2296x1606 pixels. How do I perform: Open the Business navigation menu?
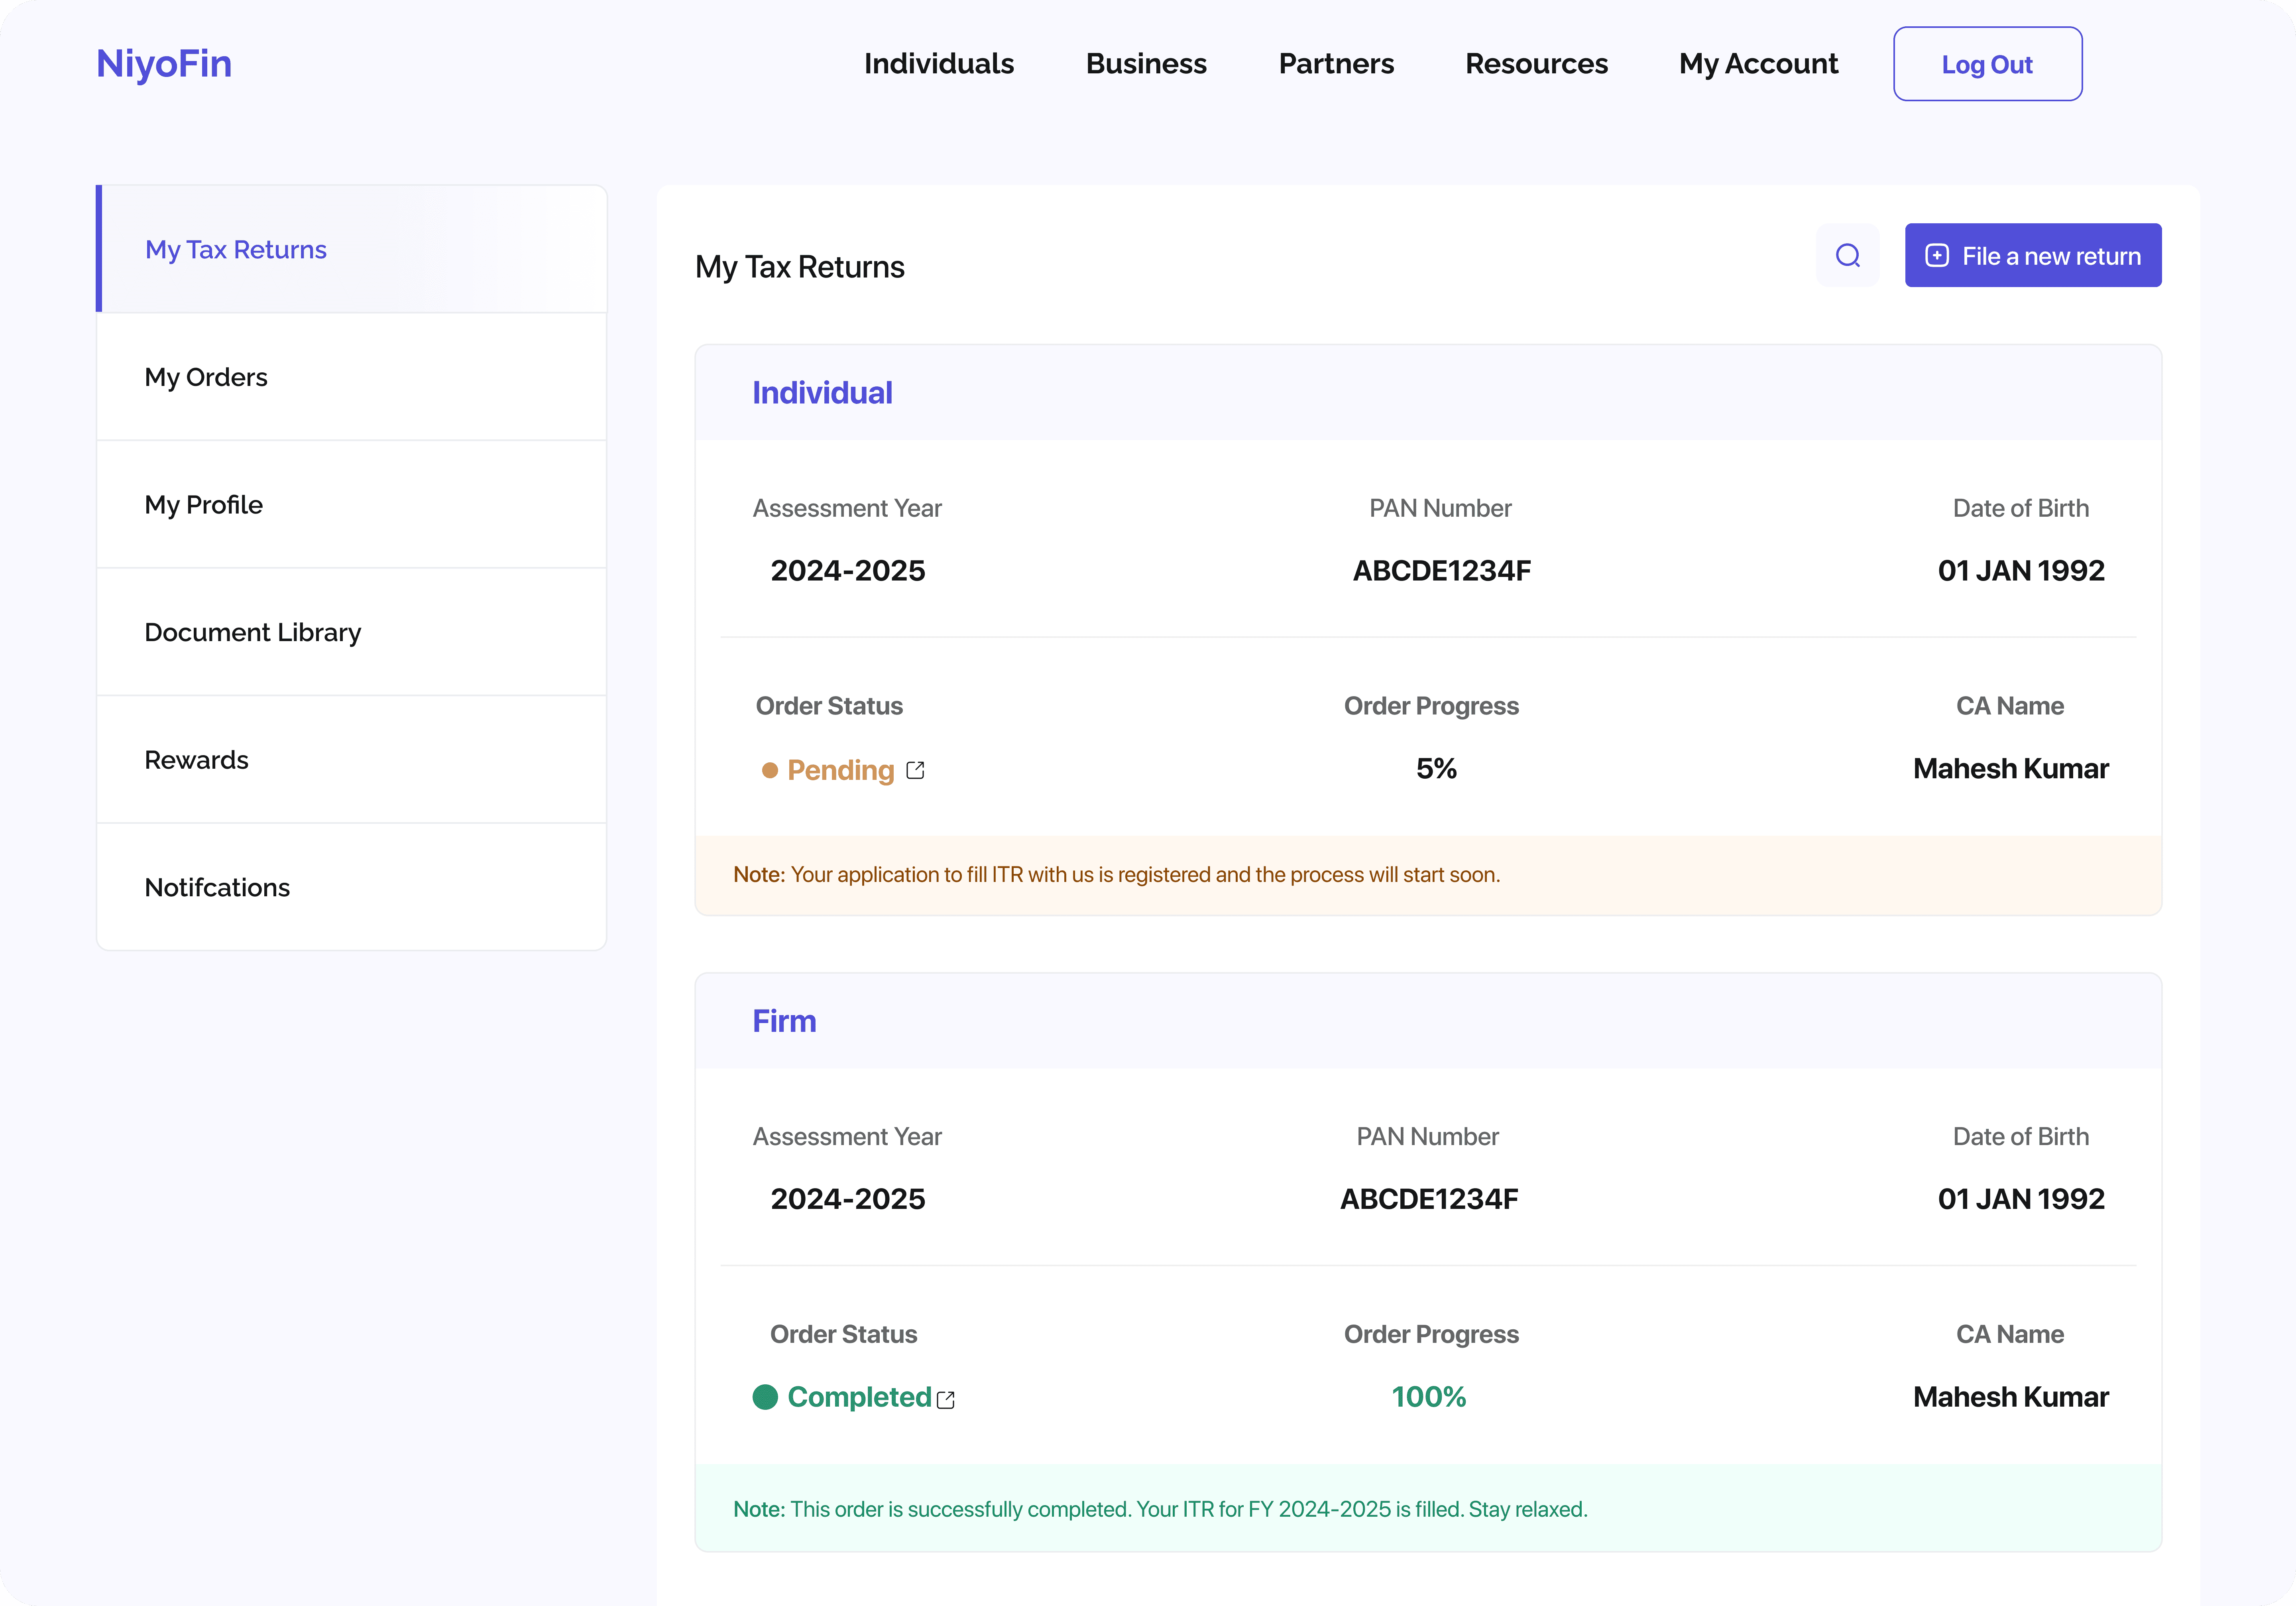pos(1146,64)
